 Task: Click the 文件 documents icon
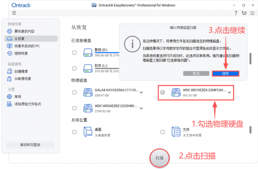point(176,132)
